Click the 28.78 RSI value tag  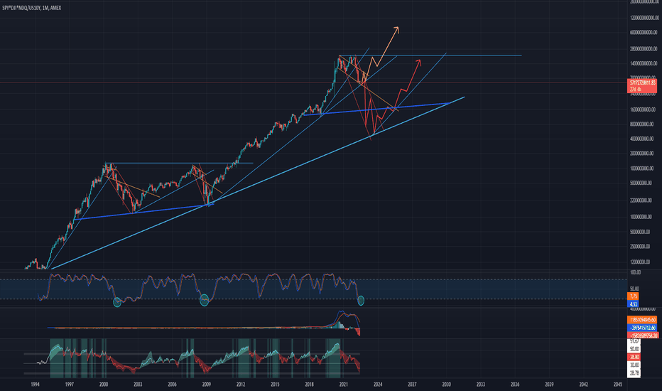coord(634,373)
